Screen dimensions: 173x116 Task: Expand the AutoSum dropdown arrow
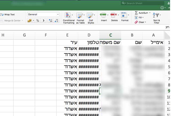click(x=150, y=13)
